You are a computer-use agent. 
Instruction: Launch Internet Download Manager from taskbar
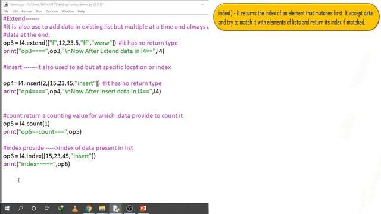61,209
